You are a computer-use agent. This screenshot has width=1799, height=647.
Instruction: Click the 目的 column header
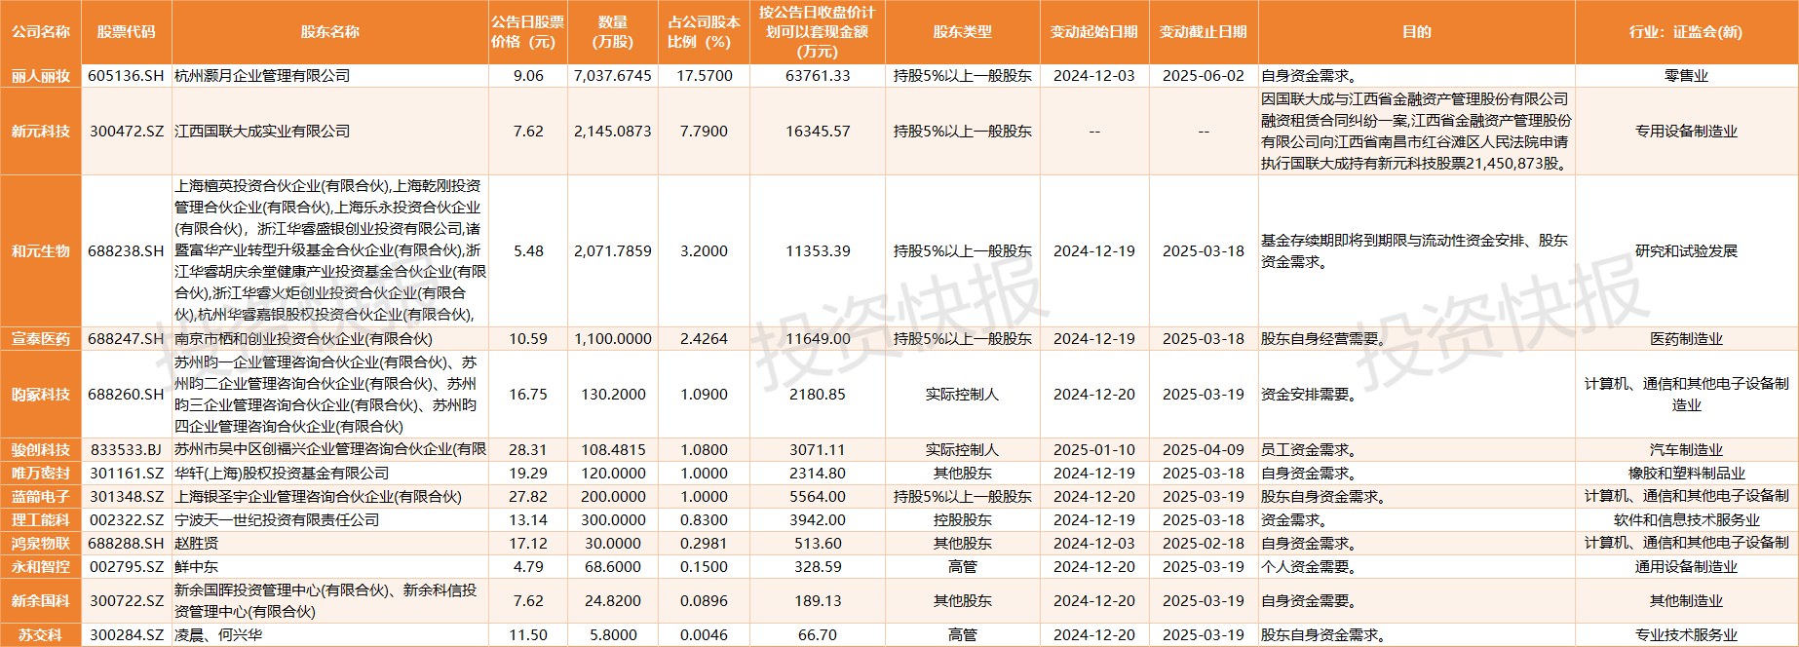pyautogui.click(x=1416, y=32)
